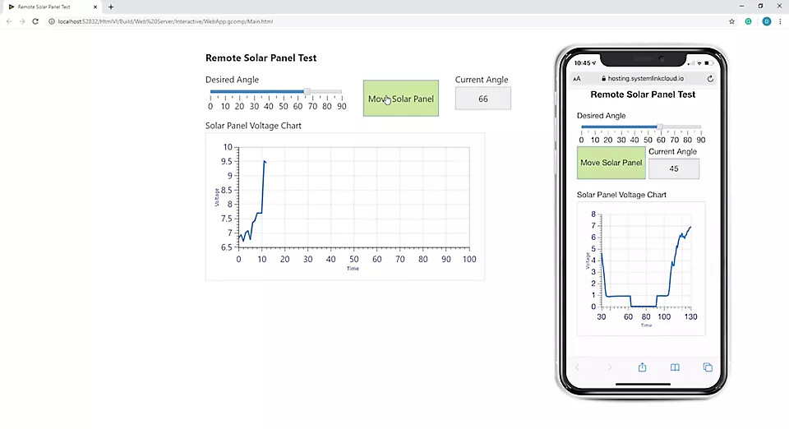Click the user profile avatar in Chrome

(x=767, y=21)
